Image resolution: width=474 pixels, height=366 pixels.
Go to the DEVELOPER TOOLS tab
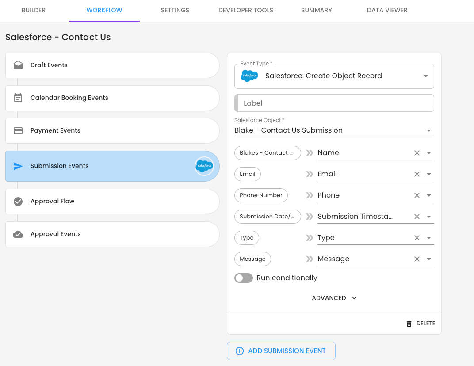tap(246, 10)
